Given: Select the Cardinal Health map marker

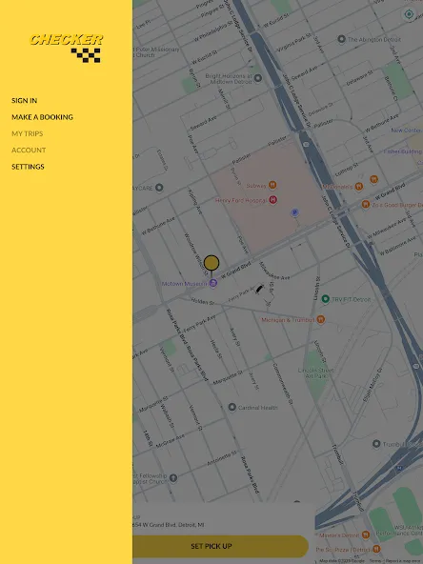Looking at the screenshot, I should pyautogui.click(x=232, y=407).
